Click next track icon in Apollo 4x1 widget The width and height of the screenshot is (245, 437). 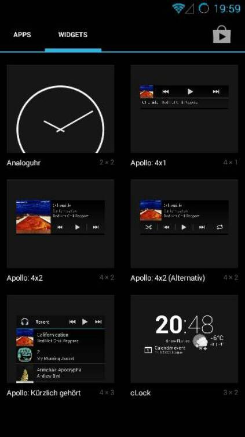point(216,91)
